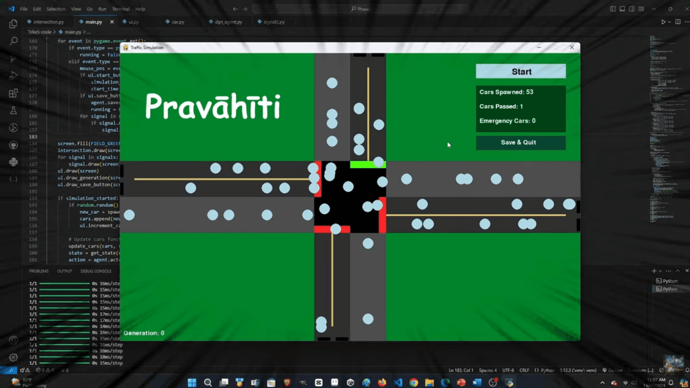Expand hidden icons in the system tray
Screen dimensions: 690x388
[602, 381]
